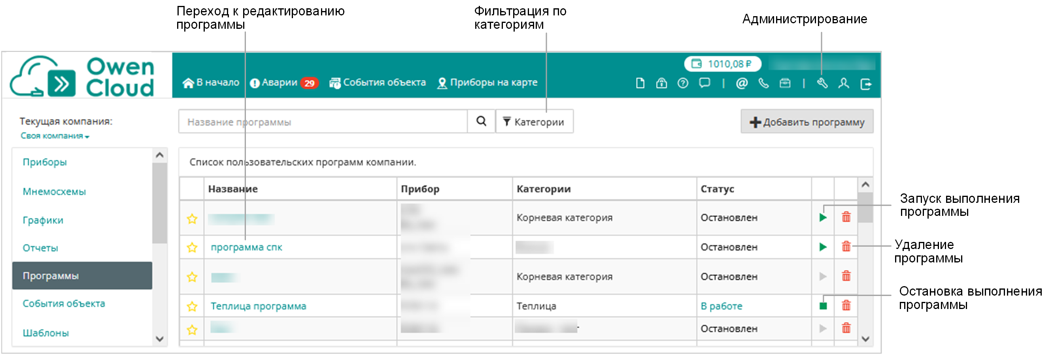
Task: Delete the 'программа спк' program
Action: pyautogui.click(x=846, y=247)
